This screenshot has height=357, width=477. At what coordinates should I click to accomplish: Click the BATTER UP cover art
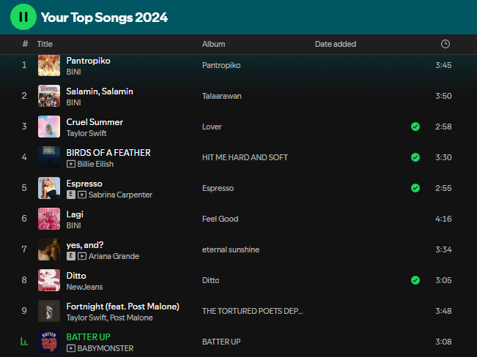(49, 341)
